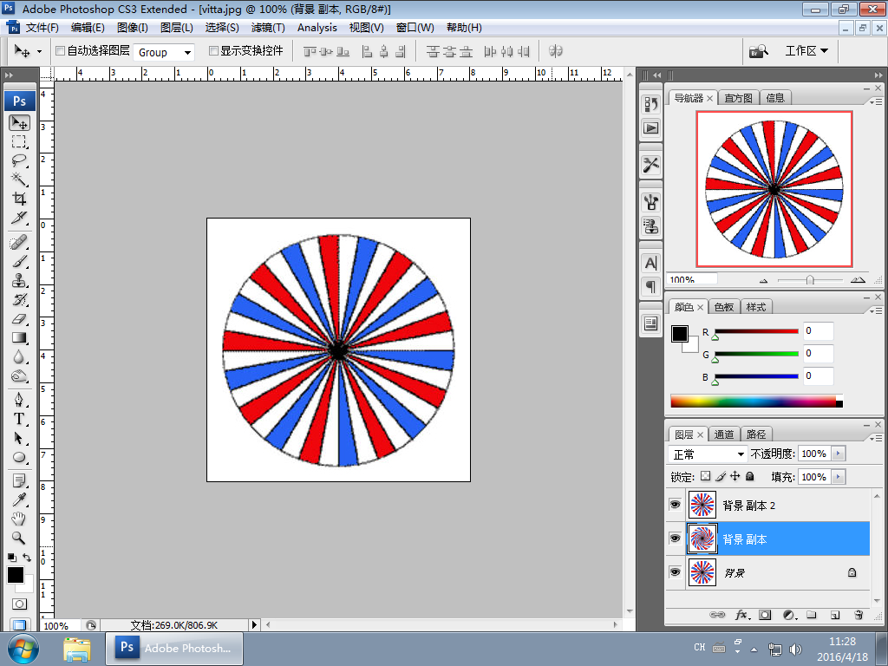This screenshot has width=888, height=666.
Task: Open the 正常 blend mode dropdown
Action: click(708, 454)
